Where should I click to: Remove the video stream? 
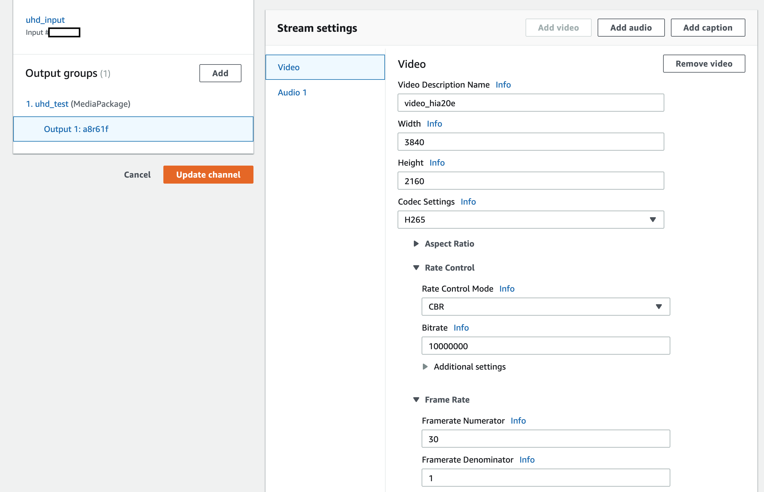tap(704, 64)
